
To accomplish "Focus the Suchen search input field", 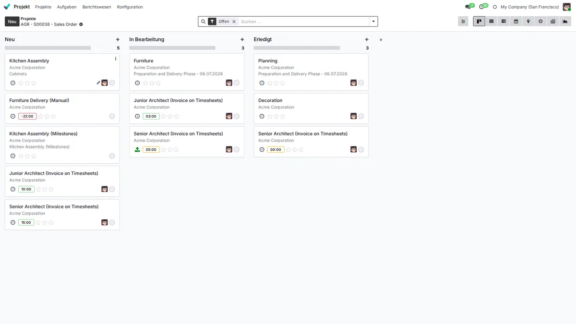I will pyautogui.click(x=304, y=22).
